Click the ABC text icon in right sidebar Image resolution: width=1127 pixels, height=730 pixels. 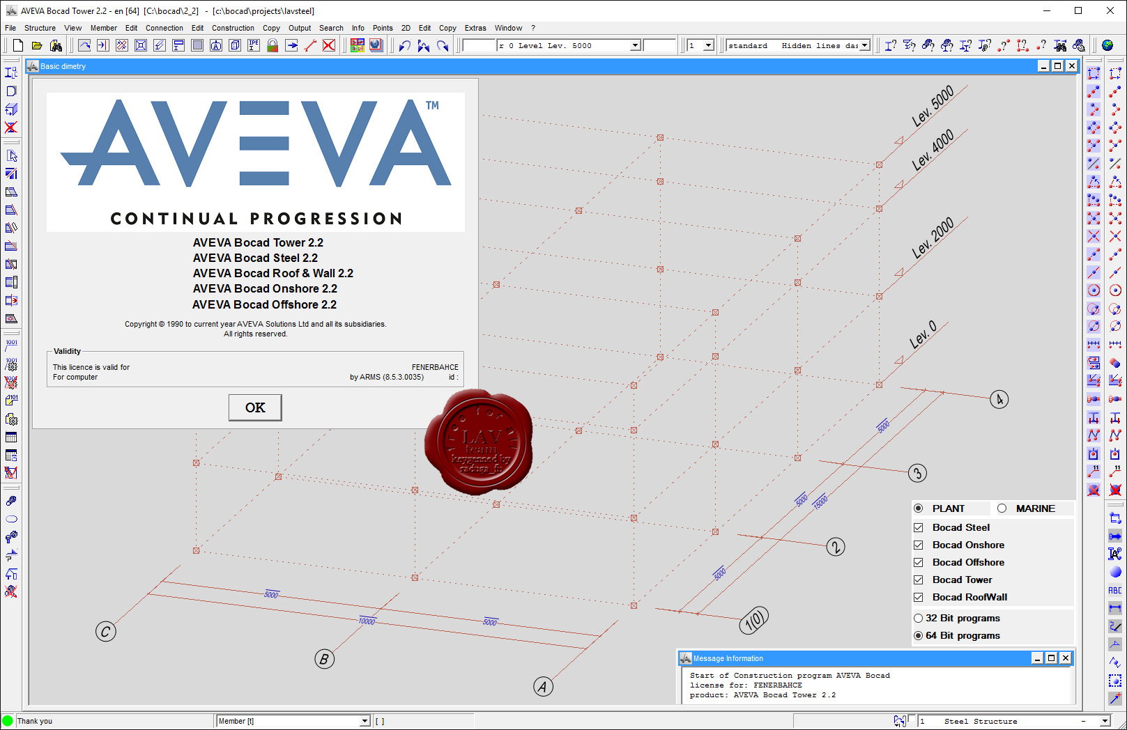pos(1115,590)
